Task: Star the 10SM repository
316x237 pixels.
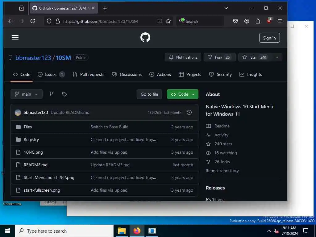Action: click(256, 57)
